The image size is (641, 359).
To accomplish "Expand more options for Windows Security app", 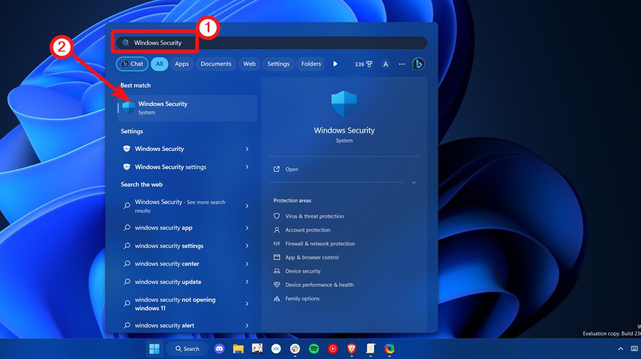I will 413,182.
